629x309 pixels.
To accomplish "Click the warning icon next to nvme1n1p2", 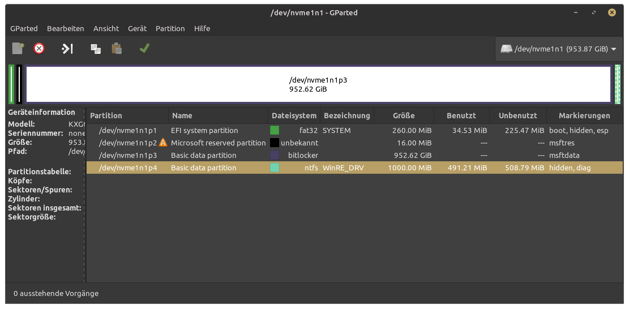I will click(x=163, y=142).
